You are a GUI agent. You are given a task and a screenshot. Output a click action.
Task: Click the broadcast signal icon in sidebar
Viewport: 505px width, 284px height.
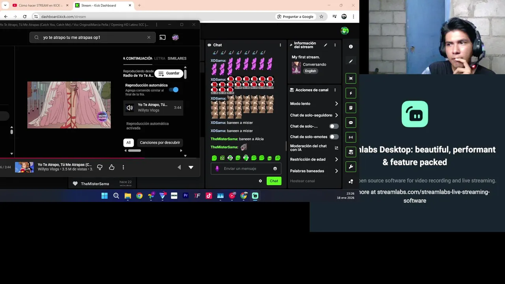click(x=351, y=137)
